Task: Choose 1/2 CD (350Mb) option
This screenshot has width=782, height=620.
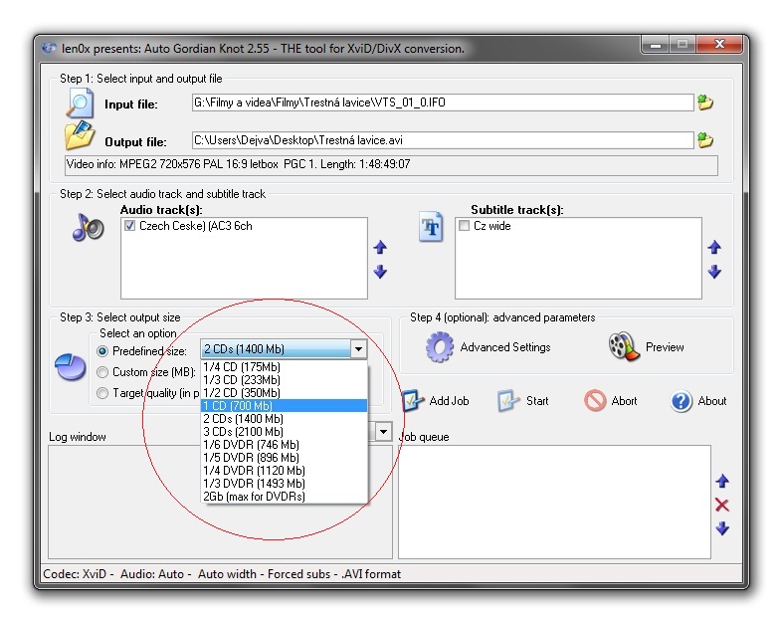Action: (x=285, y=393)
